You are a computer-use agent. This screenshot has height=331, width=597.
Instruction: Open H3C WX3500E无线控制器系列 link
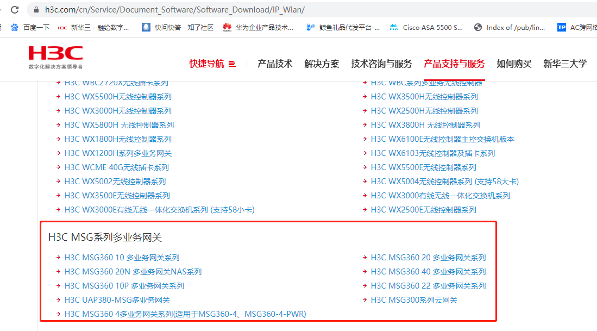[x=117, y=196]
